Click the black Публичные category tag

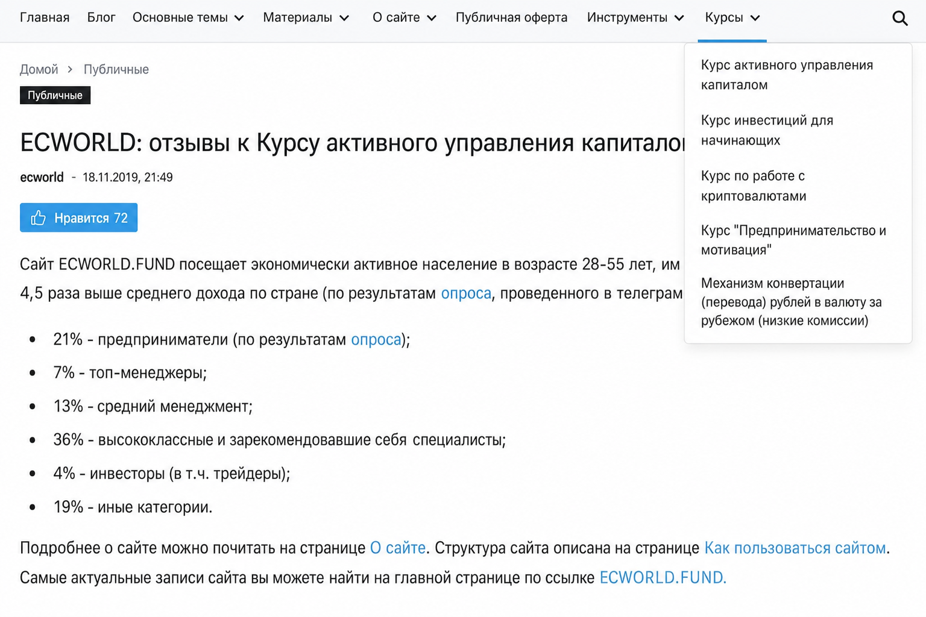(55, 95)
